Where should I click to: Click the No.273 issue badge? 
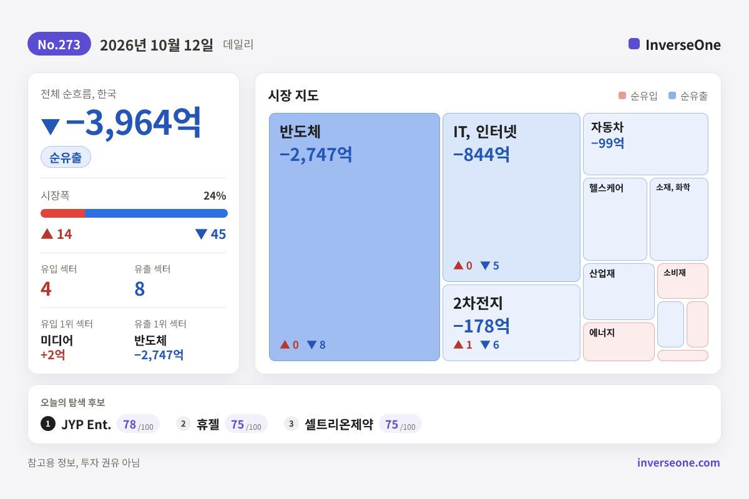coord(59,44)
